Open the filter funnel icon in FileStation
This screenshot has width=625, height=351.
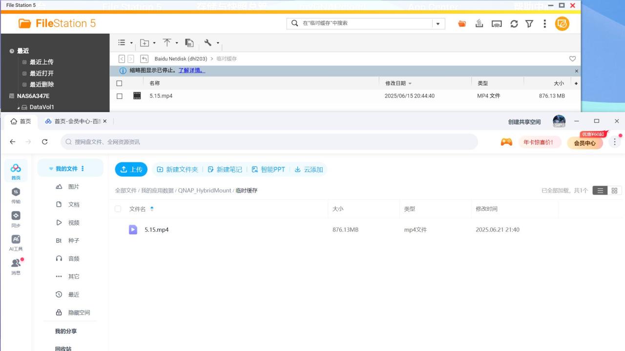[529, 23]
